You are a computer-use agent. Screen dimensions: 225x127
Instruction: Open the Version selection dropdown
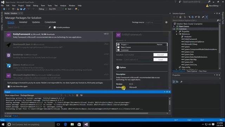[x=138, y=60]
